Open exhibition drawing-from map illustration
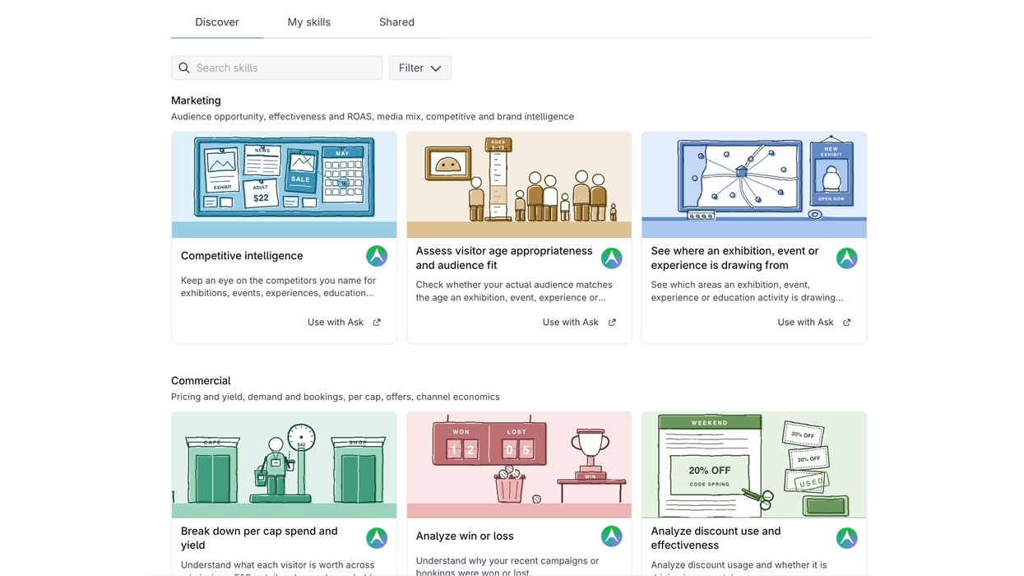Image resolution: width=1024 pixels, height=576 pixels. tap(754, 184)
